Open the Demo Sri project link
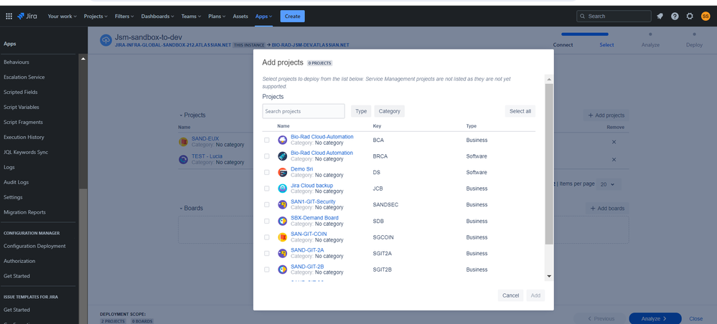The width and height of the screenshot is (717, 324). pyautogui.click(x=301, y=169)
